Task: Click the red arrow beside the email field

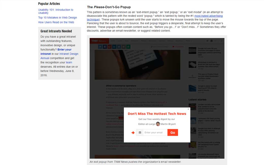Action: 133,133
